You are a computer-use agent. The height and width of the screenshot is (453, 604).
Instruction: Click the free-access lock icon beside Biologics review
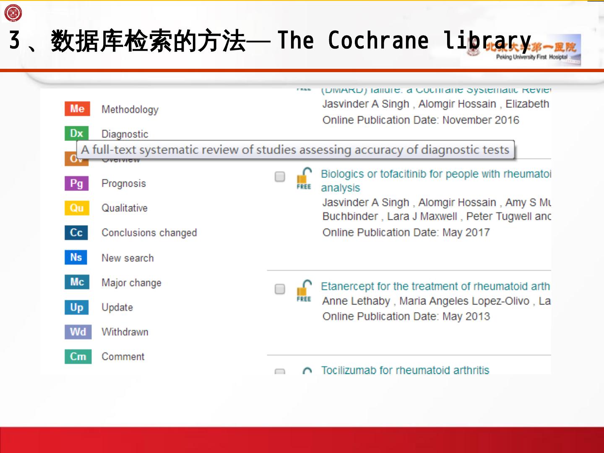pyautogui.click(x=304, y=178)
